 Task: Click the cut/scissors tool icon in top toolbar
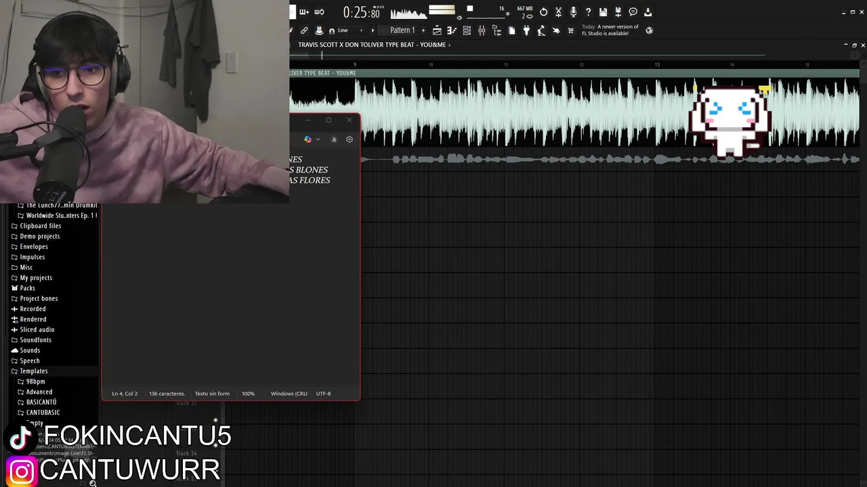[558, 11]
